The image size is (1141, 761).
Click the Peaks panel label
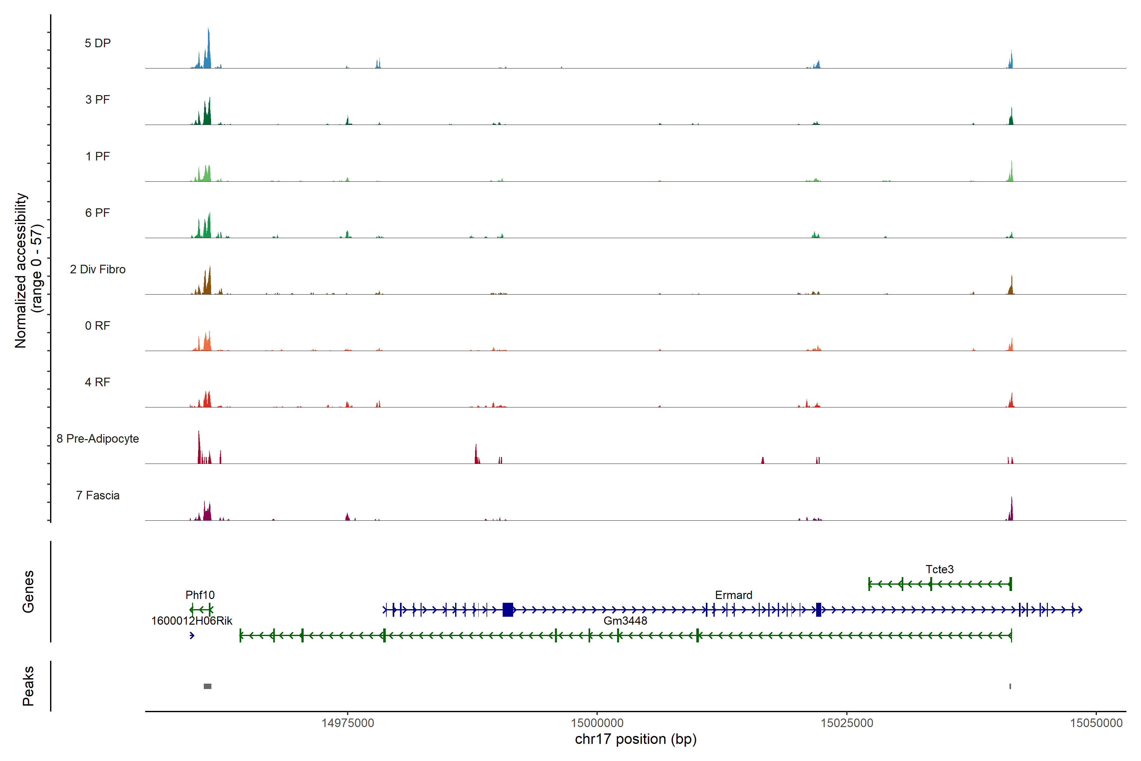(x=28, y=686)
